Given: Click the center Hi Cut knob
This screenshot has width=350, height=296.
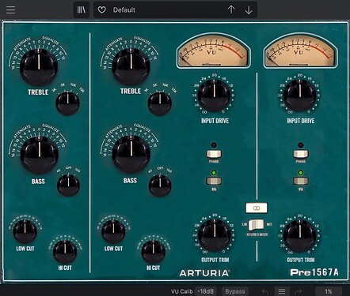Looking at the screenshot, I should [154, 252].
